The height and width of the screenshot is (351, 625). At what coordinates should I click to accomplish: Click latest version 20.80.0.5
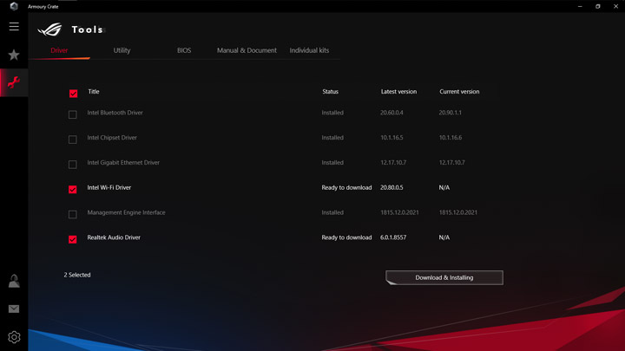pyautogui.click(x=391, y=187)
